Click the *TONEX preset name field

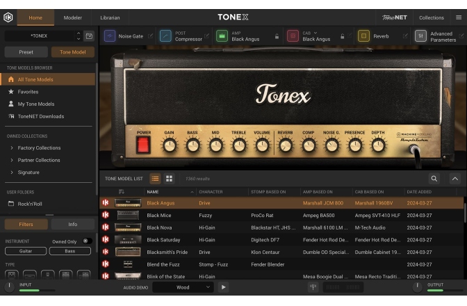point(40,36)
